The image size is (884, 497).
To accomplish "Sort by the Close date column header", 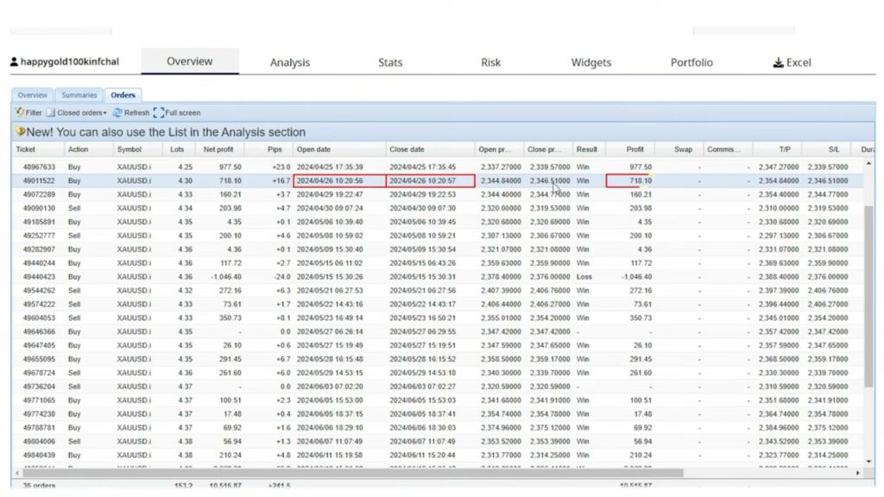I will (x=407, y=148).
